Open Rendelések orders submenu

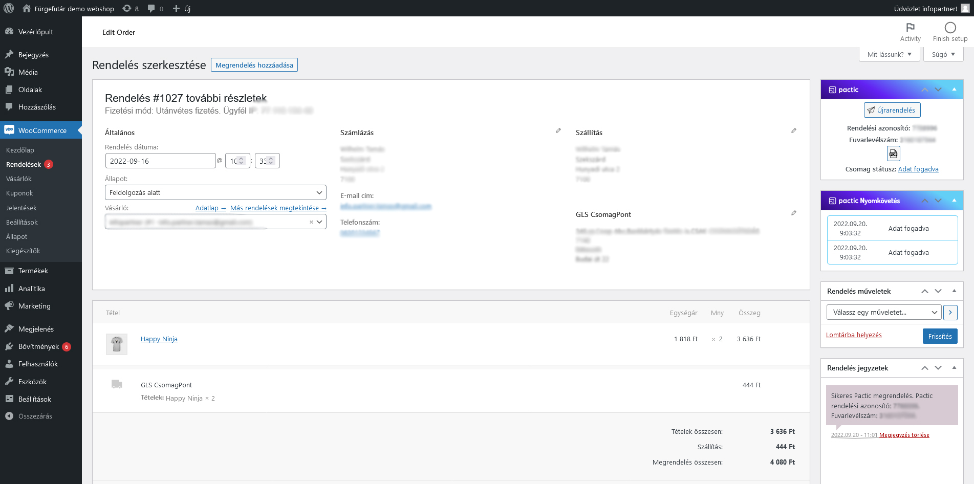click(x=24, y=164)
